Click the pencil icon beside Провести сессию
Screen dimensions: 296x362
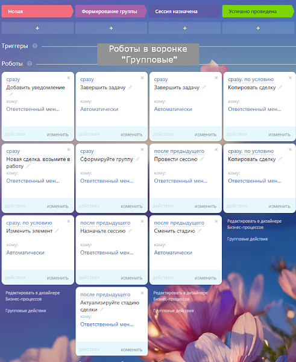(x=202, y=159)
